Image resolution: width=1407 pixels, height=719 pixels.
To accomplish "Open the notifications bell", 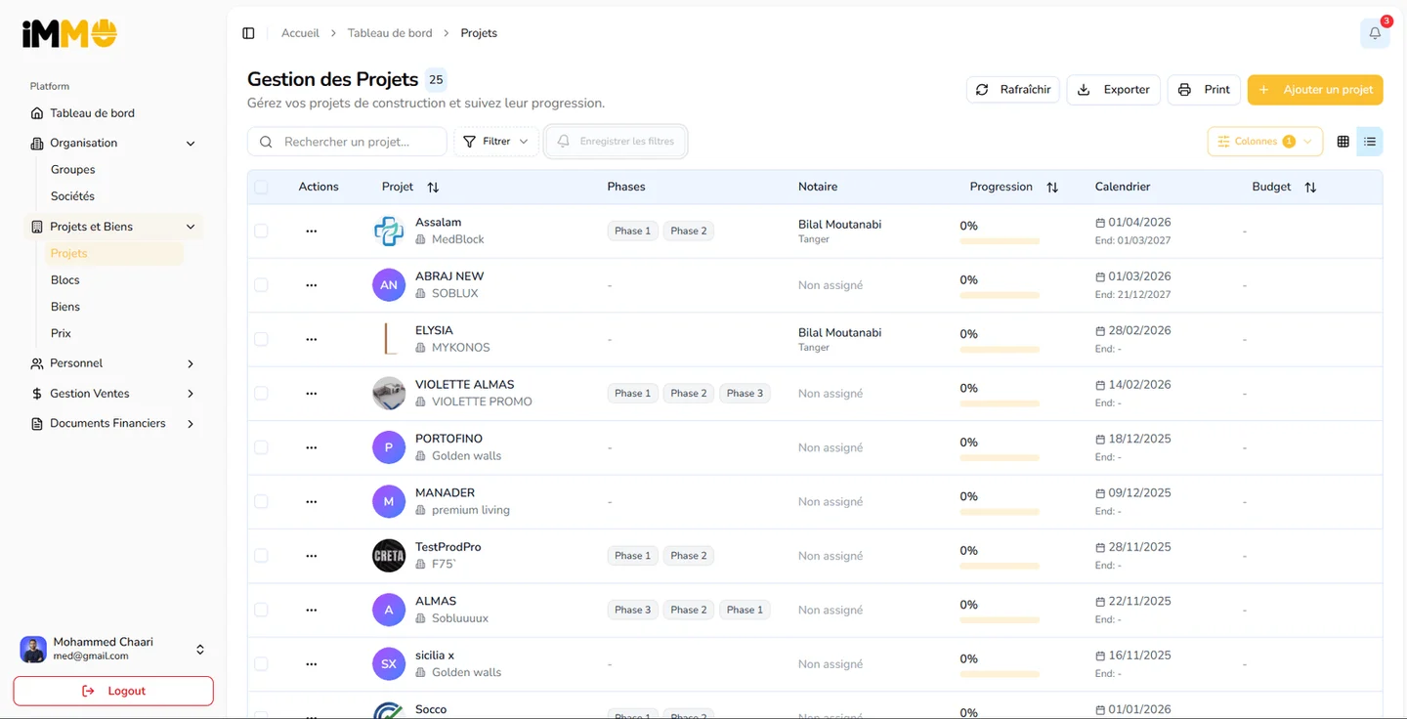I will pos(1375,33).
